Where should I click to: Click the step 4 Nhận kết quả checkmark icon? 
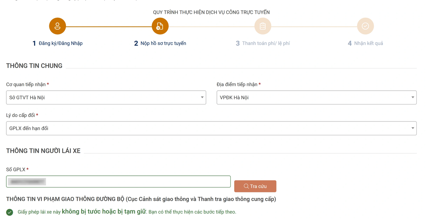(365, 26)
